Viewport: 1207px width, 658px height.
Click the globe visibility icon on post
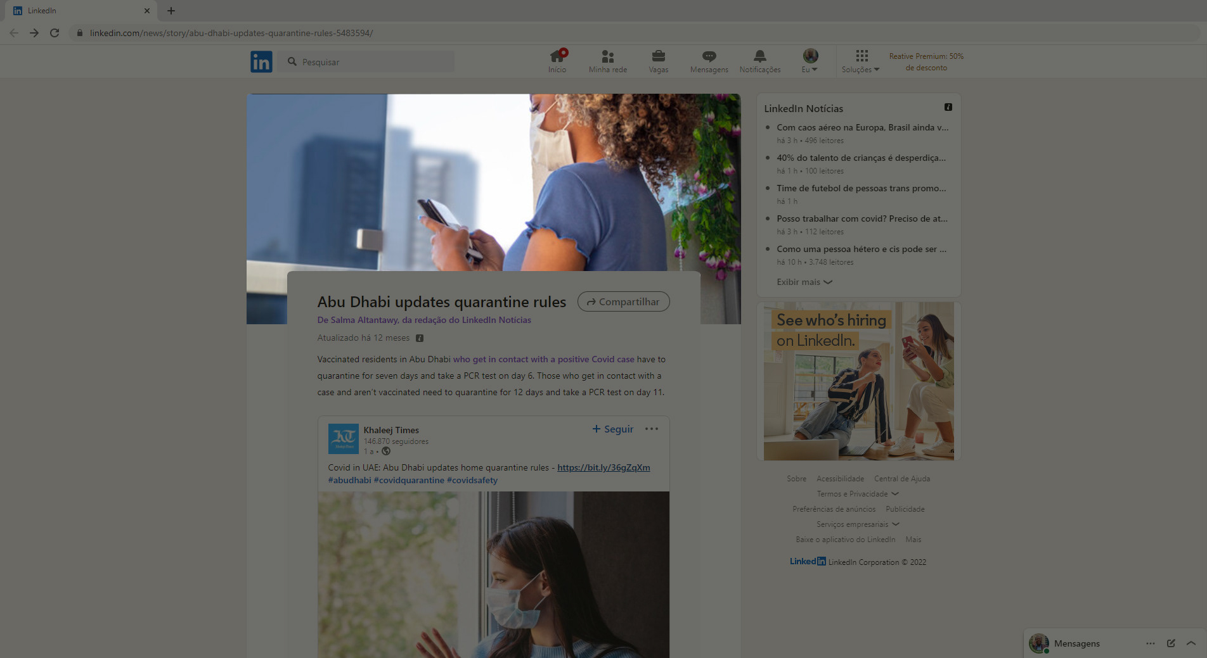pos(386,452)
